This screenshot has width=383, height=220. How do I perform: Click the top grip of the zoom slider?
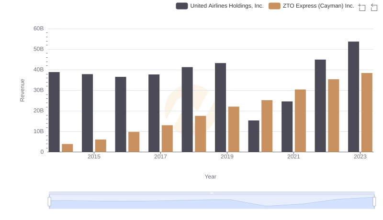coord(212,193)
